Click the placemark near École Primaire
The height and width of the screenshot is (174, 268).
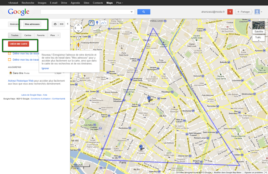(141, 147)
